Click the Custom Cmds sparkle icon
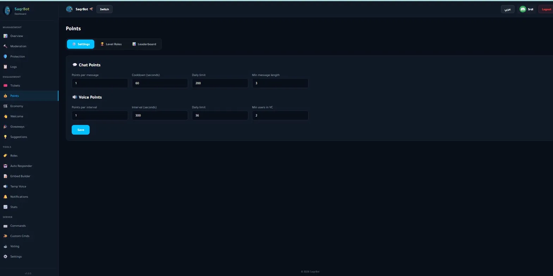The width and height of the screenshot is (553, 276). pyautogui.click(x=5, y=236)
